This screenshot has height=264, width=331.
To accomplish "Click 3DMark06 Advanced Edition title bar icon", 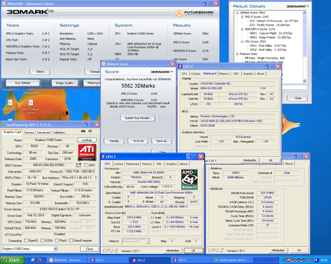I will [x=3, y=3].
